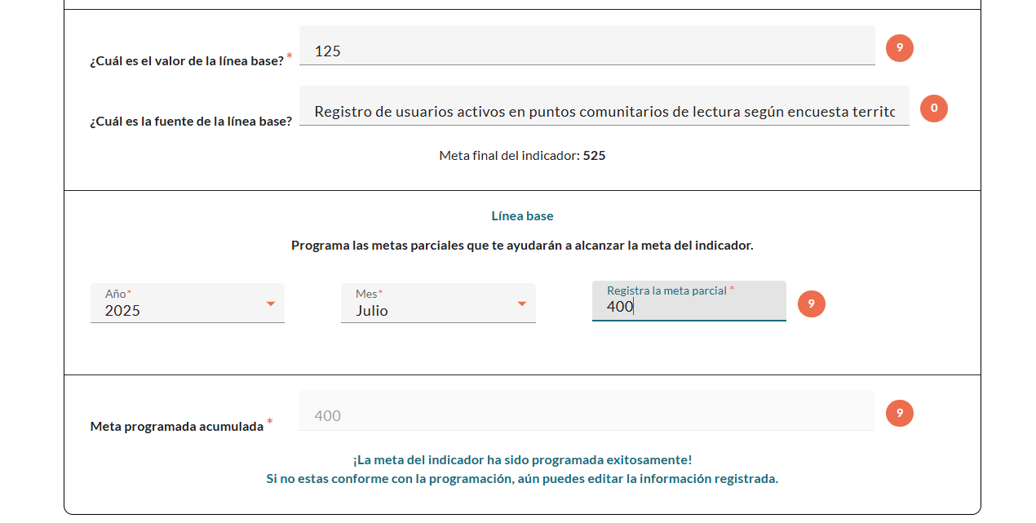The height and width of the screenshot is (523, 1036).
Task: Click the orange 0 badge beside baseline source
Action: [x=933, y=109]
